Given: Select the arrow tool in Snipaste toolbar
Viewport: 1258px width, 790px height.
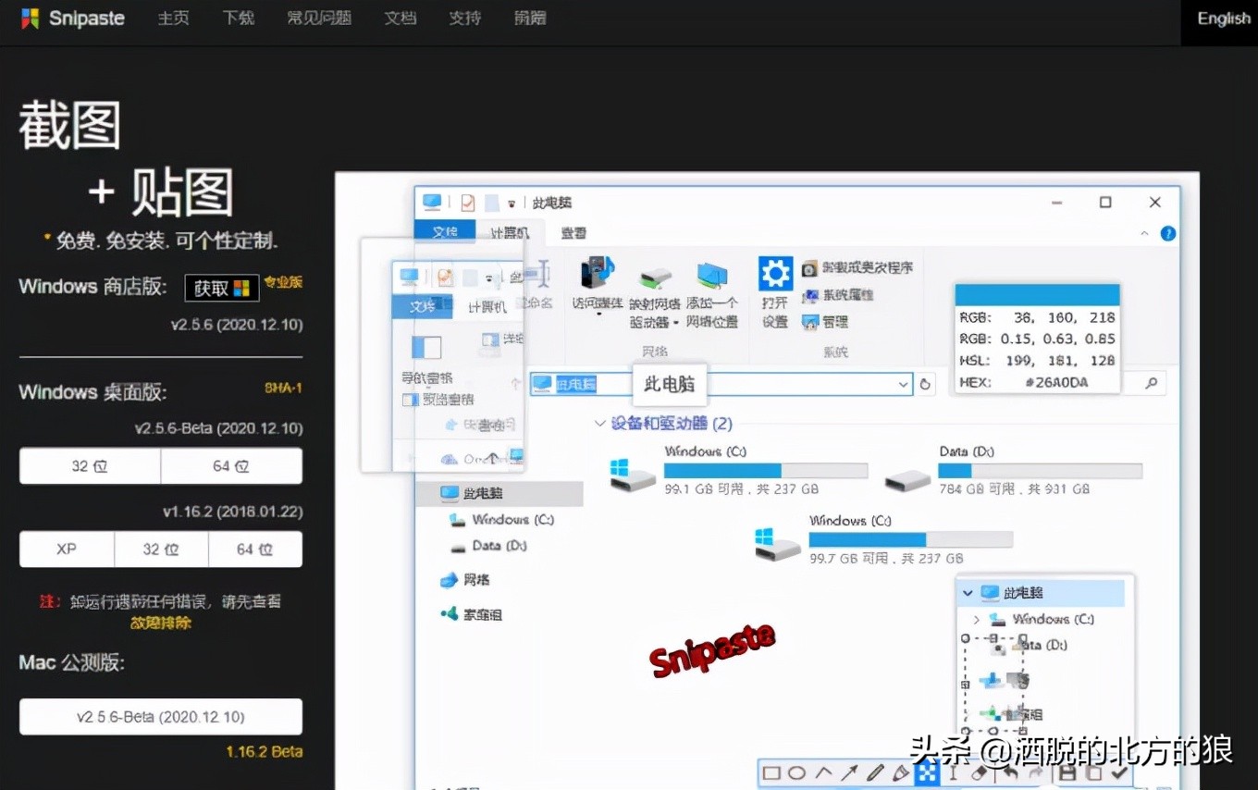Looking at the screenshot, I should 848,773.
